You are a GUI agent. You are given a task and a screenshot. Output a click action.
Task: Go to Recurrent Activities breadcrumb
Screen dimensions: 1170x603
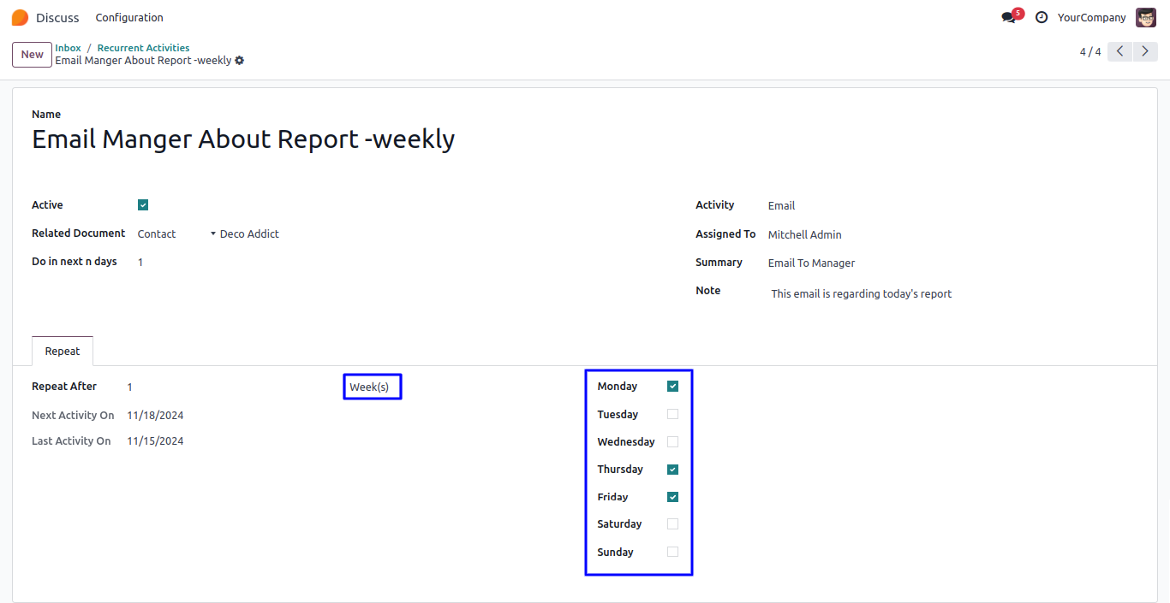(143, 48)
